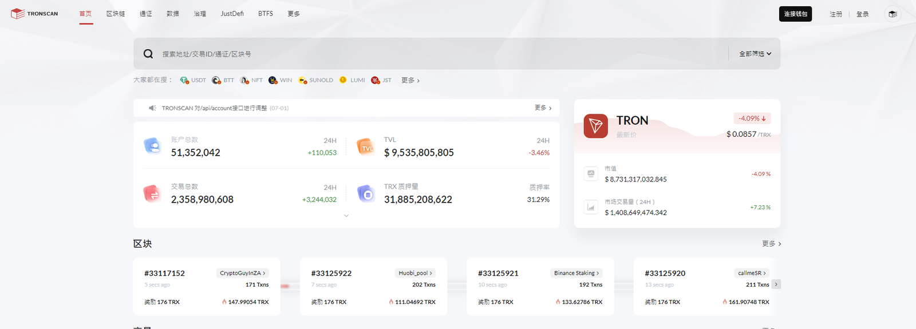Click the JST token icon

pyautogui.click(x=375, y=80)
